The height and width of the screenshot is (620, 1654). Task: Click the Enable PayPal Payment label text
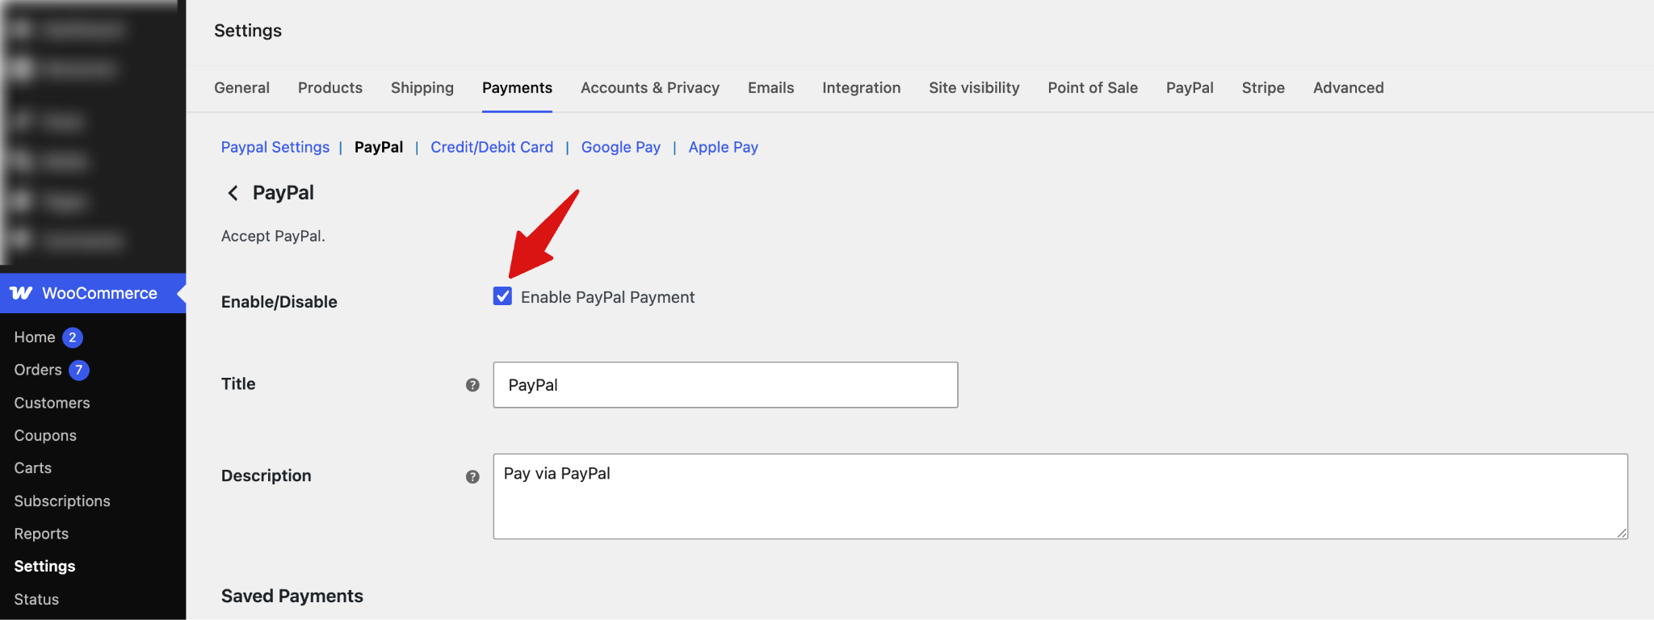(607, 297)
